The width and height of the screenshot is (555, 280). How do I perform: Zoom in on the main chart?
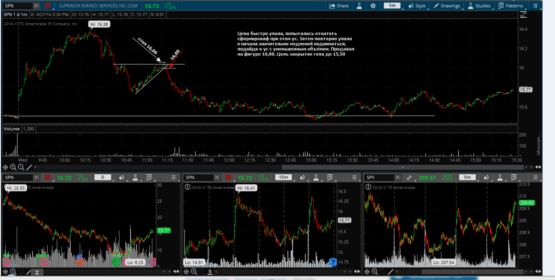click(13, 167)
